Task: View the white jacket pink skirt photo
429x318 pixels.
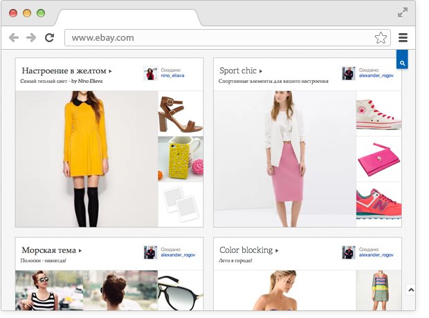Action: pyautogui.click(x=284, y=159)
